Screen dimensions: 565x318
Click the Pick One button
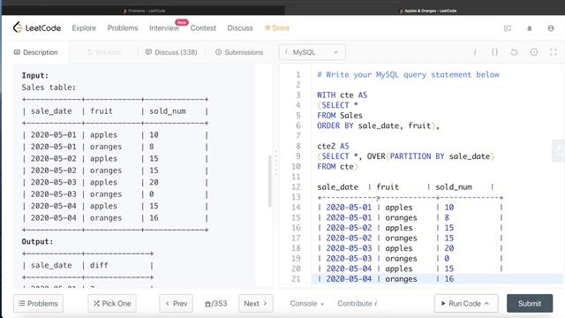click(x=112, y=304)
